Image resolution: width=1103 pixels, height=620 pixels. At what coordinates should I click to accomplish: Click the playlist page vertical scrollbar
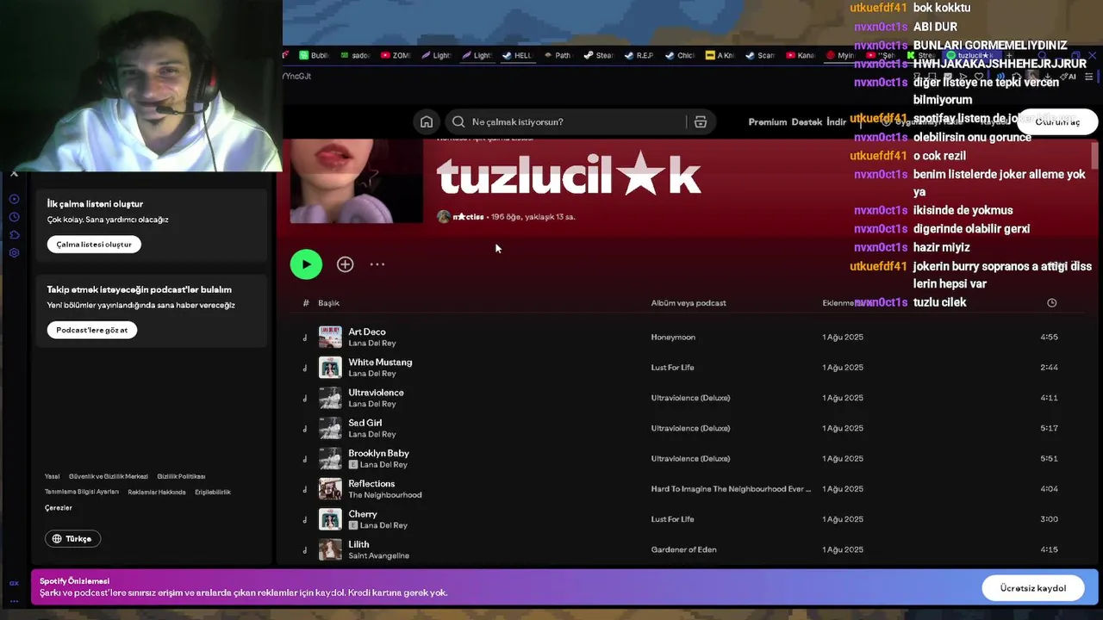(x=1094, y=155)
